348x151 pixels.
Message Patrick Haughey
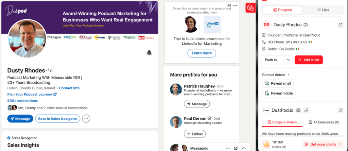pos(197,104)
